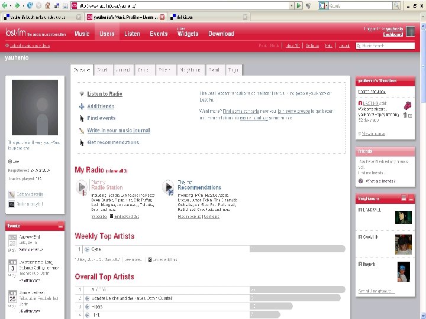Viewport: 426px width, 319px height.
Task: Open the address bar history dropdown
Action: [292, 5]
